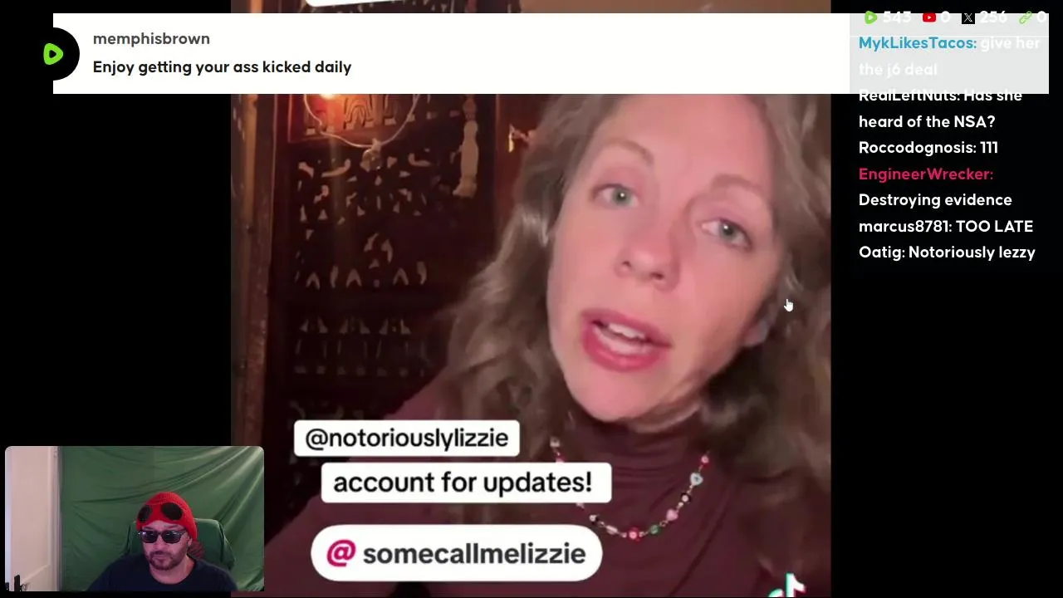Click the green chain link icon
1063x598 pixels.
1025,17
